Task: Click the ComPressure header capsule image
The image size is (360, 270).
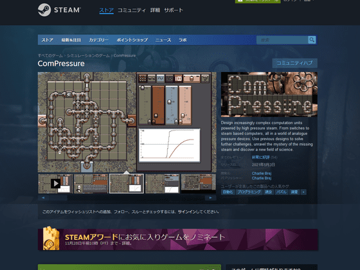Action: pos(269,94)
